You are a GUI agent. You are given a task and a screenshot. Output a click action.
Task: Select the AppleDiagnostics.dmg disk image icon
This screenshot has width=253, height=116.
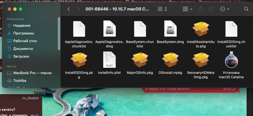point(109,29)
